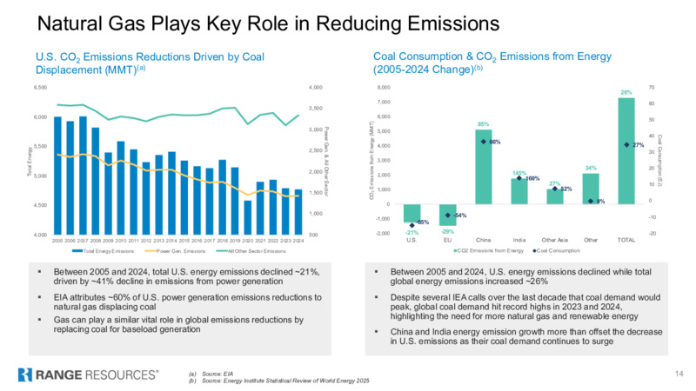Click the '-65%' coal consumption label for U.S.
696x391 pixels.
pyautogui.click(x=423, y=222)
